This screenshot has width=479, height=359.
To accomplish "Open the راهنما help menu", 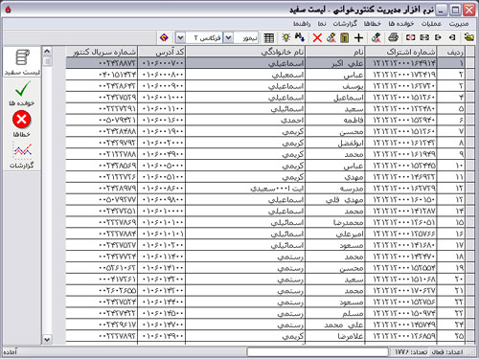I will pos(302,24).
